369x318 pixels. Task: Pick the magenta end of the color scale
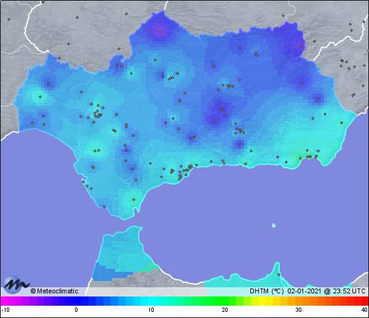click(x=5, y=301)
